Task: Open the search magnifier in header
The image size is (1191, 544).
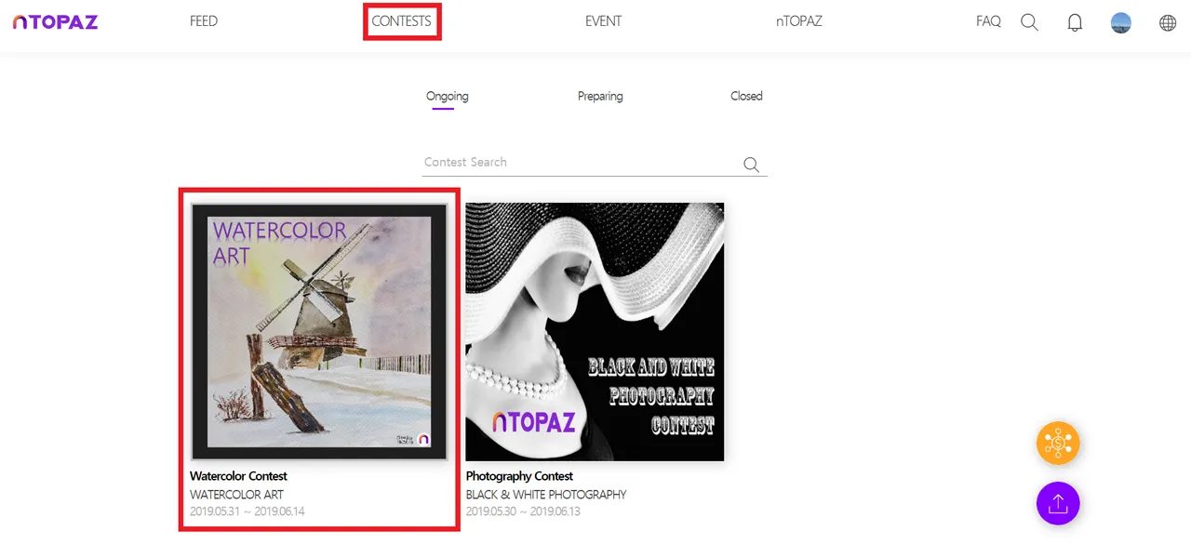Action: 1029,22
